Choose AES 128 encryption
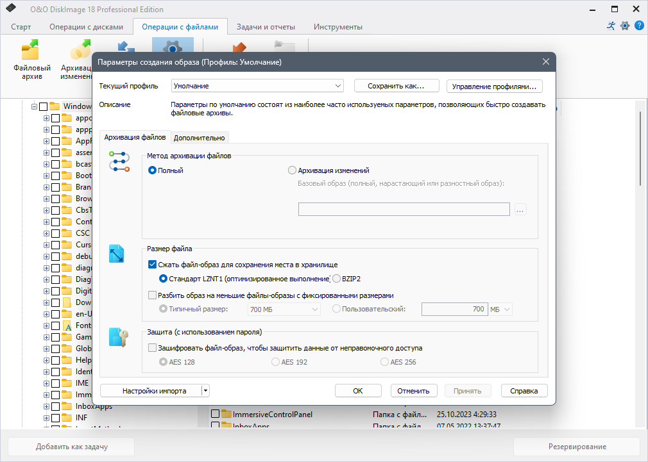Screen dimensions: 648x462 click(x=163, y=362)
